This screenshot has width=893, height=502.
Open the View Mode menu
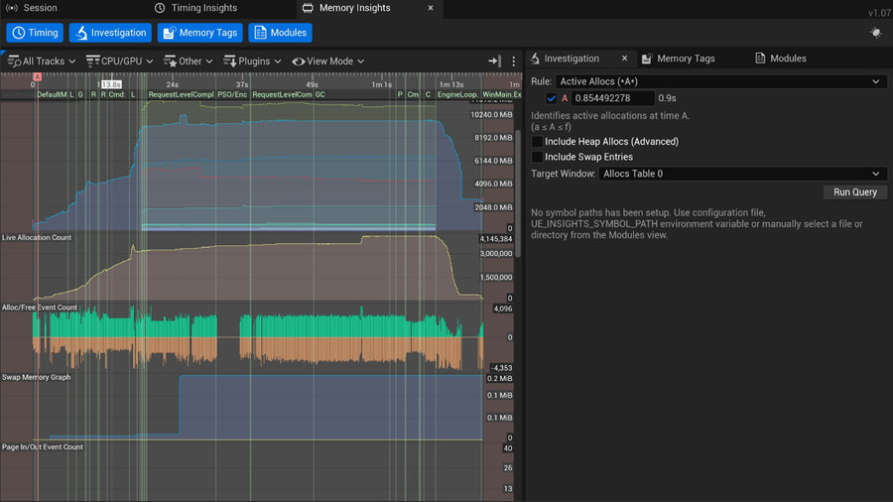tap(328, 61)
